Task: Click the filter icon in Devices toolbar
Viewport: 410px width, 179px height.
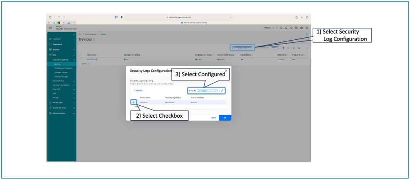Action: 293,48
